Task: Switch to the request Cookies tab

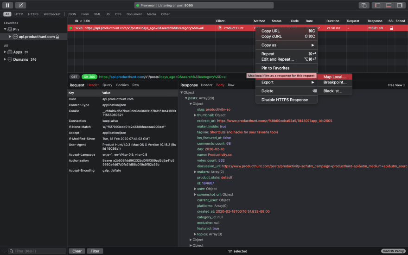Action: coord(122,85)
